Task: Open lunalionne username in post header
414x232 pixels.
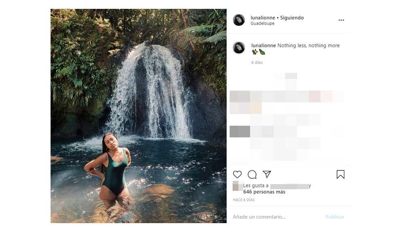Action: tap(263, 18)
